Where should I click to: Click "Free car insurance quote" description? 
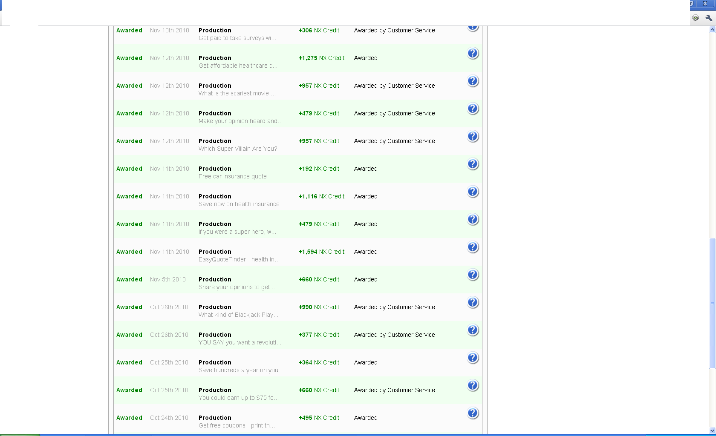tap(233, 176)
